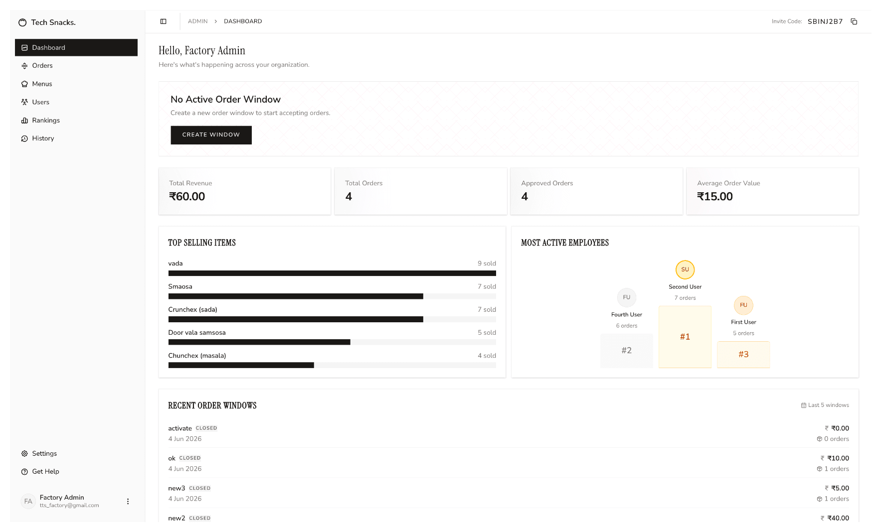Screen dimensions: 881x532
Task: Open the Dashboard menu item
Action: [76, 48]
